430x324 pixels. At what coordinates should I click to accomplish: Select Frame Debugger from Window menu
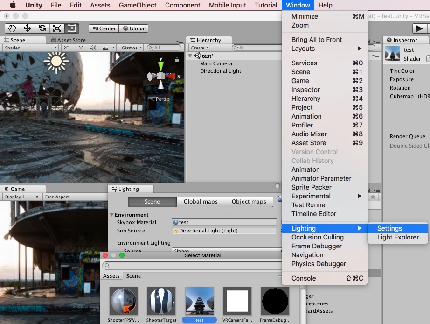point(325,246)
